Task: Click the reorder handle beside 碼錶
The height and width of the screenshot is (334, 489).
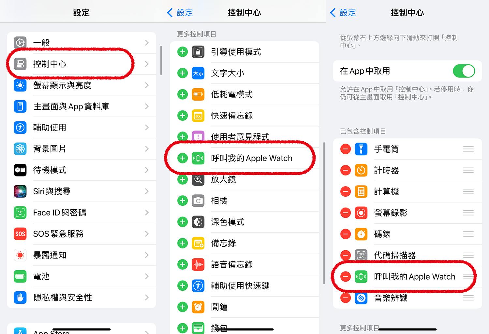Action: [x=468, y=234]
